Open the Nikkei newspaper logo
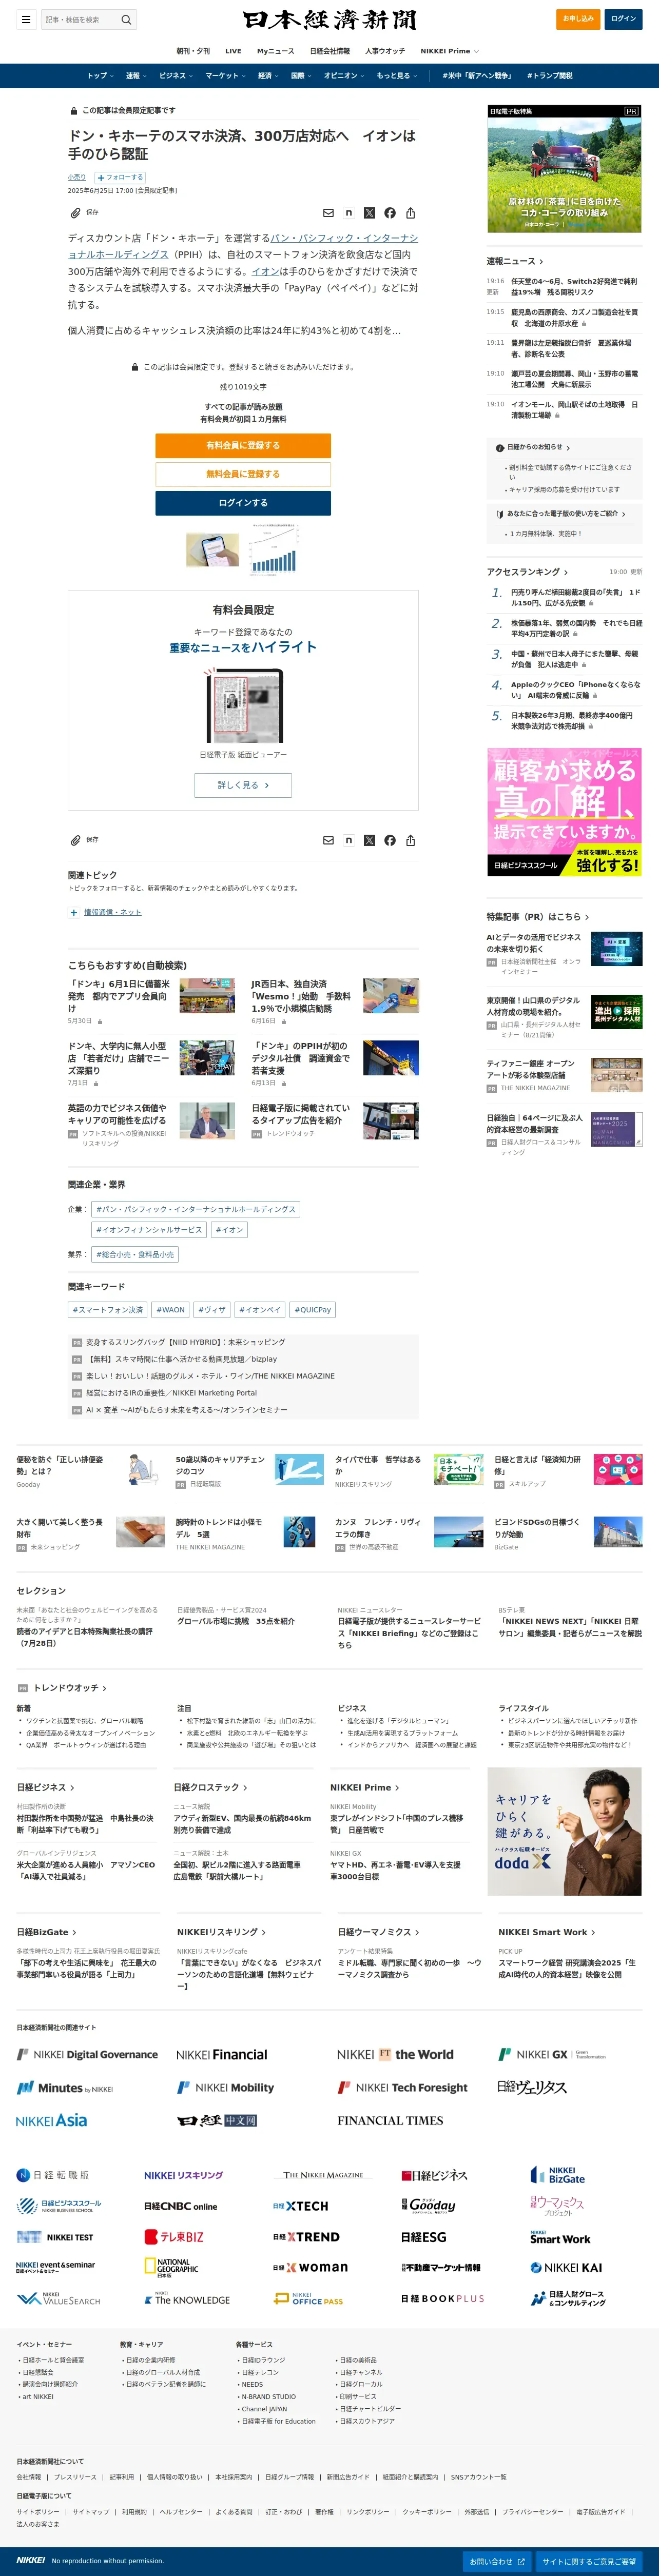659x2576 pixels. [x=329, y=20]
